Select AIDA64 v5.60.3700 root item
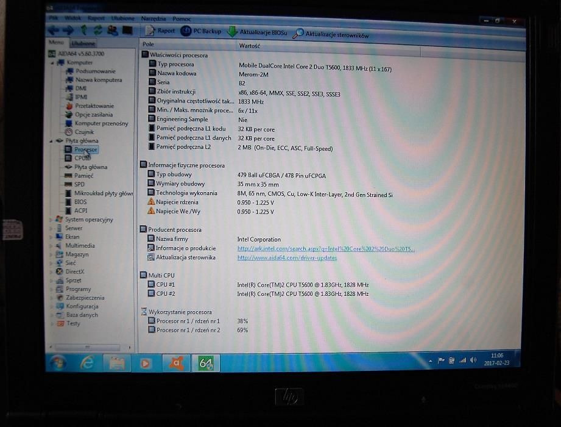The width and height of the screenshot is (561, 427). (x=76, y=54)
